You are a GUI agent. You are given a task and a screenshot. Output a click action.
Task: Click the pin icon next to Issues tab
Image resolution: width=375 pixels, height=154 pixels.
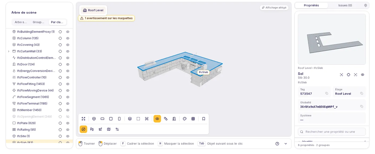click(x=366, y=5)
